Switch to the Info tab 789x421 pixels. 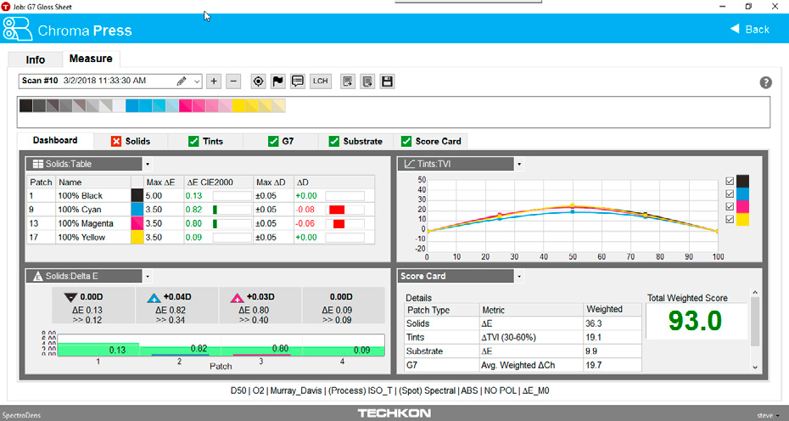tap(36, 59)
